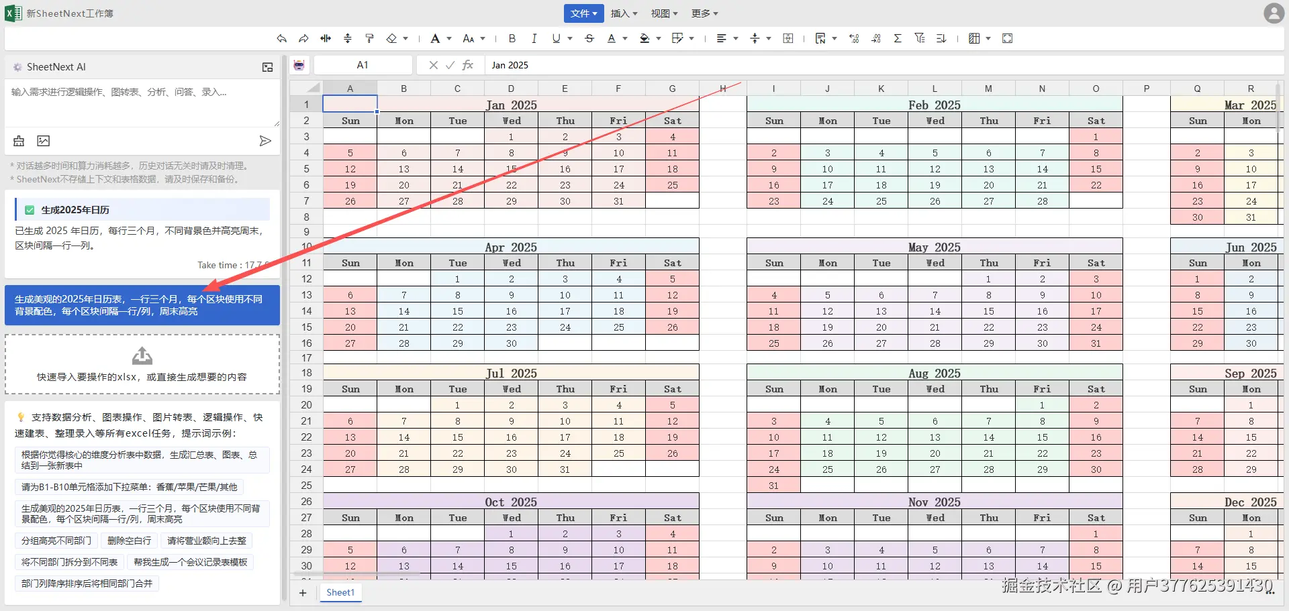Viewport: 1289px width, 611px height.
Task: Click the broom clear-chat icon
Action: (19, 141)
